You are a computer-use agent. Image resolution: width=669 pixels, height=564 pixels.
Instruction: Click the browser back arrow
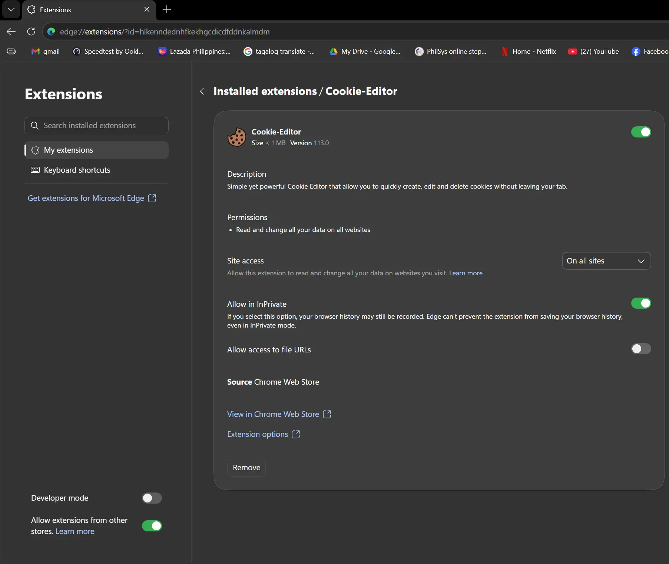pyautogui.click(x=11, y=31)
